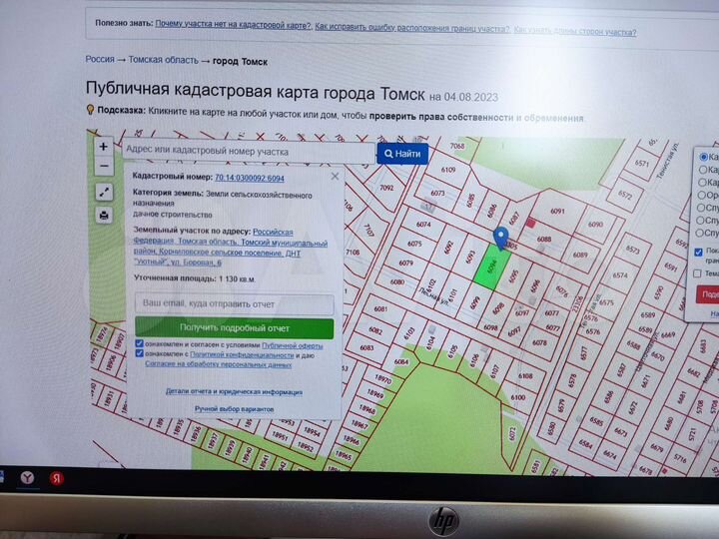This screenshot has height=539, width=719.
Task: Open cadastral number 70:14:0300092:6094 link
Action: (250, 178)
